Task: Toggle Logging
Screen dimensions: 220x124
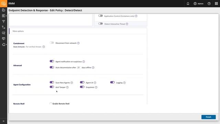Action: 112,82
